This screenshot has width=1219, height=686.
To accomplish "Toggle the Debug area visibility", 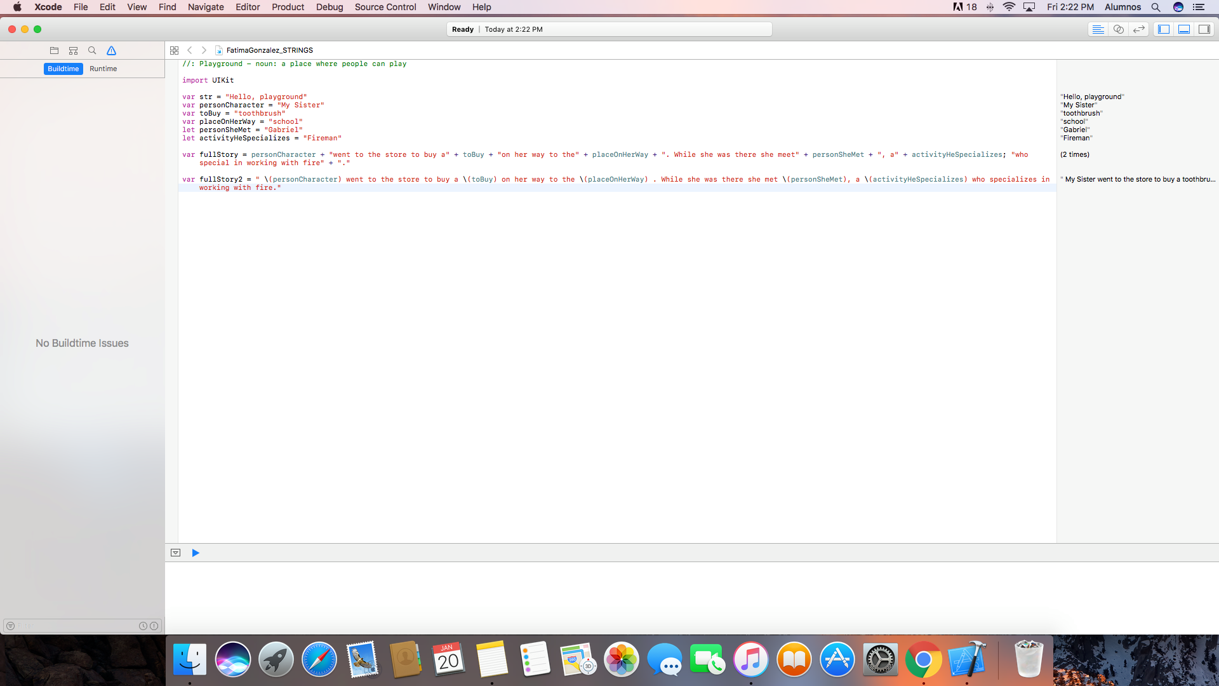I will pyautogui.click(x=1185, y=29).
